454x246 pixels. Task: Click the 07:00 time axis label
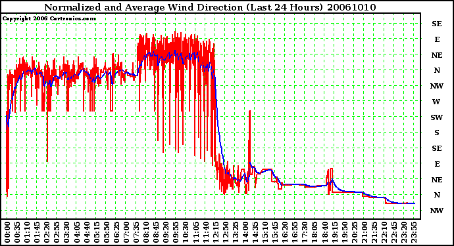coord(126,232)
